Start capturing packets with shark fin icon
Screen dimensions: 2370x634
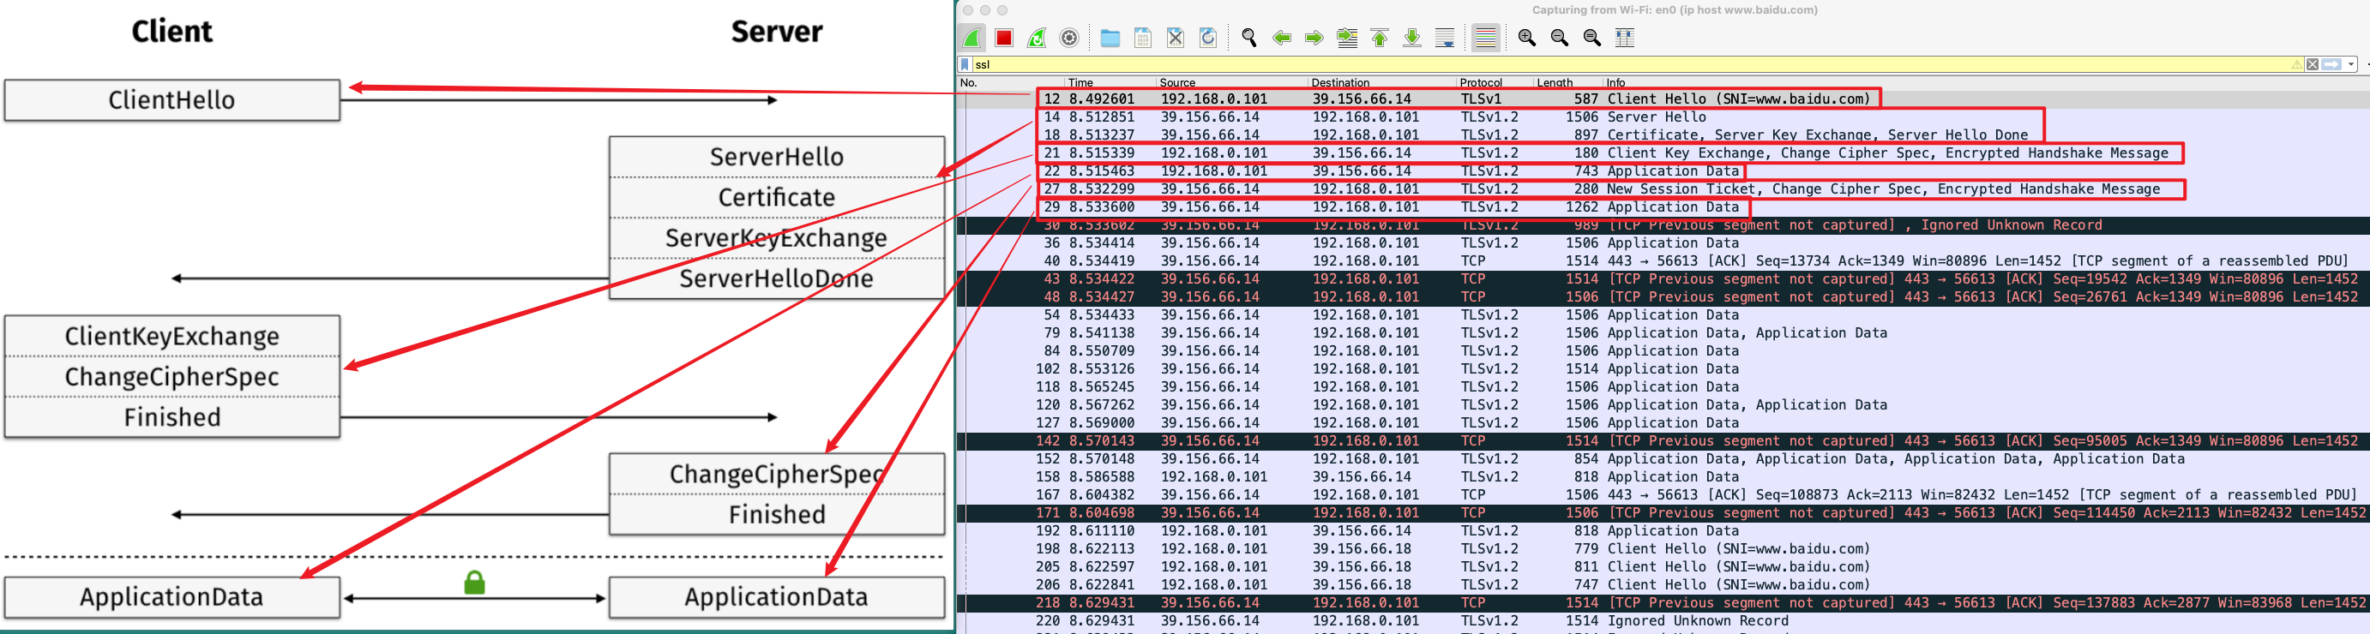(971, 38)
